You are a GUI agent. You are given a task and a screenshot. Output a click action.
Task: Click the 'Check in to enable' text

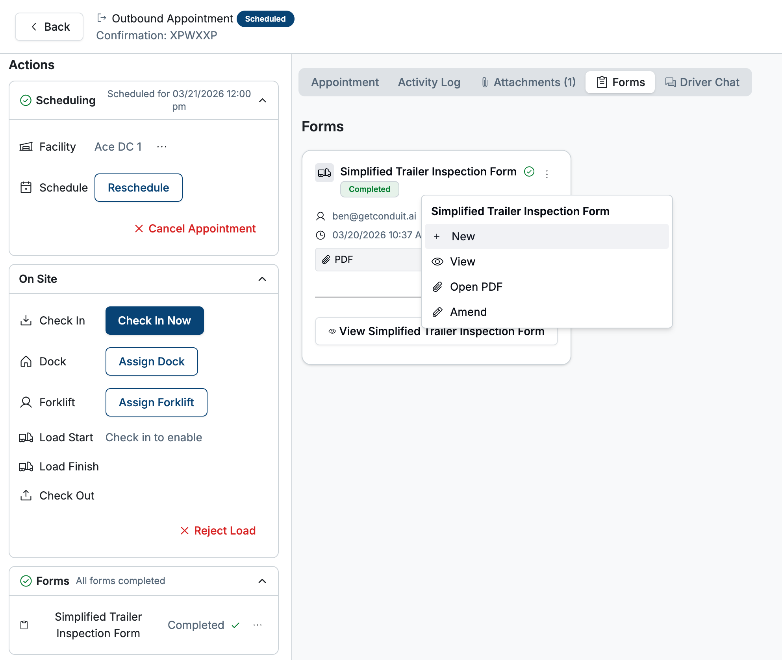[154, 437]
